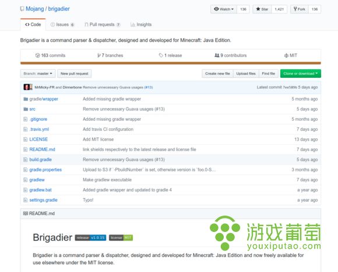Open the Watch dropdown button
This screenshot has width=338, height=272.
coord(224,9)
